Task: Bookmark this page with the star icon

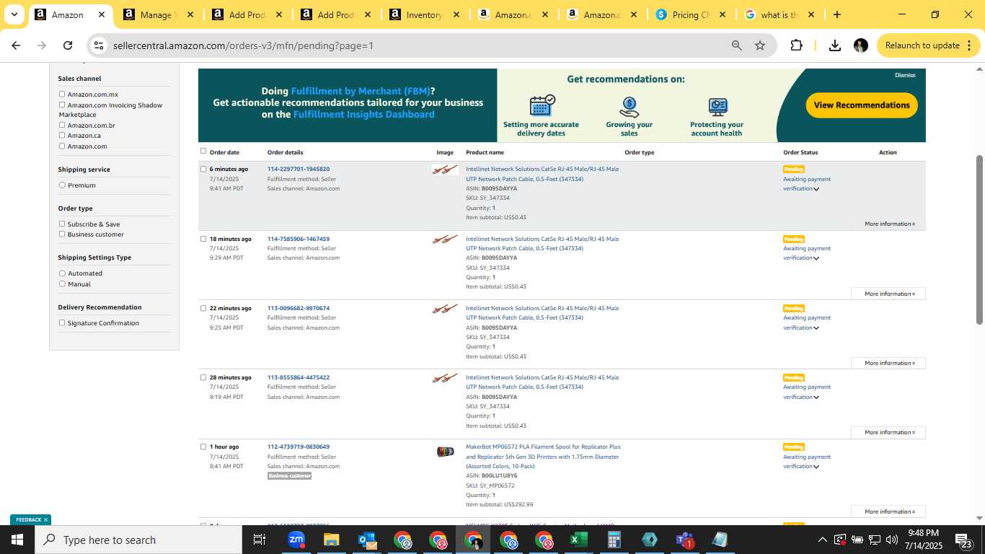Action: (x=760, y=45)
